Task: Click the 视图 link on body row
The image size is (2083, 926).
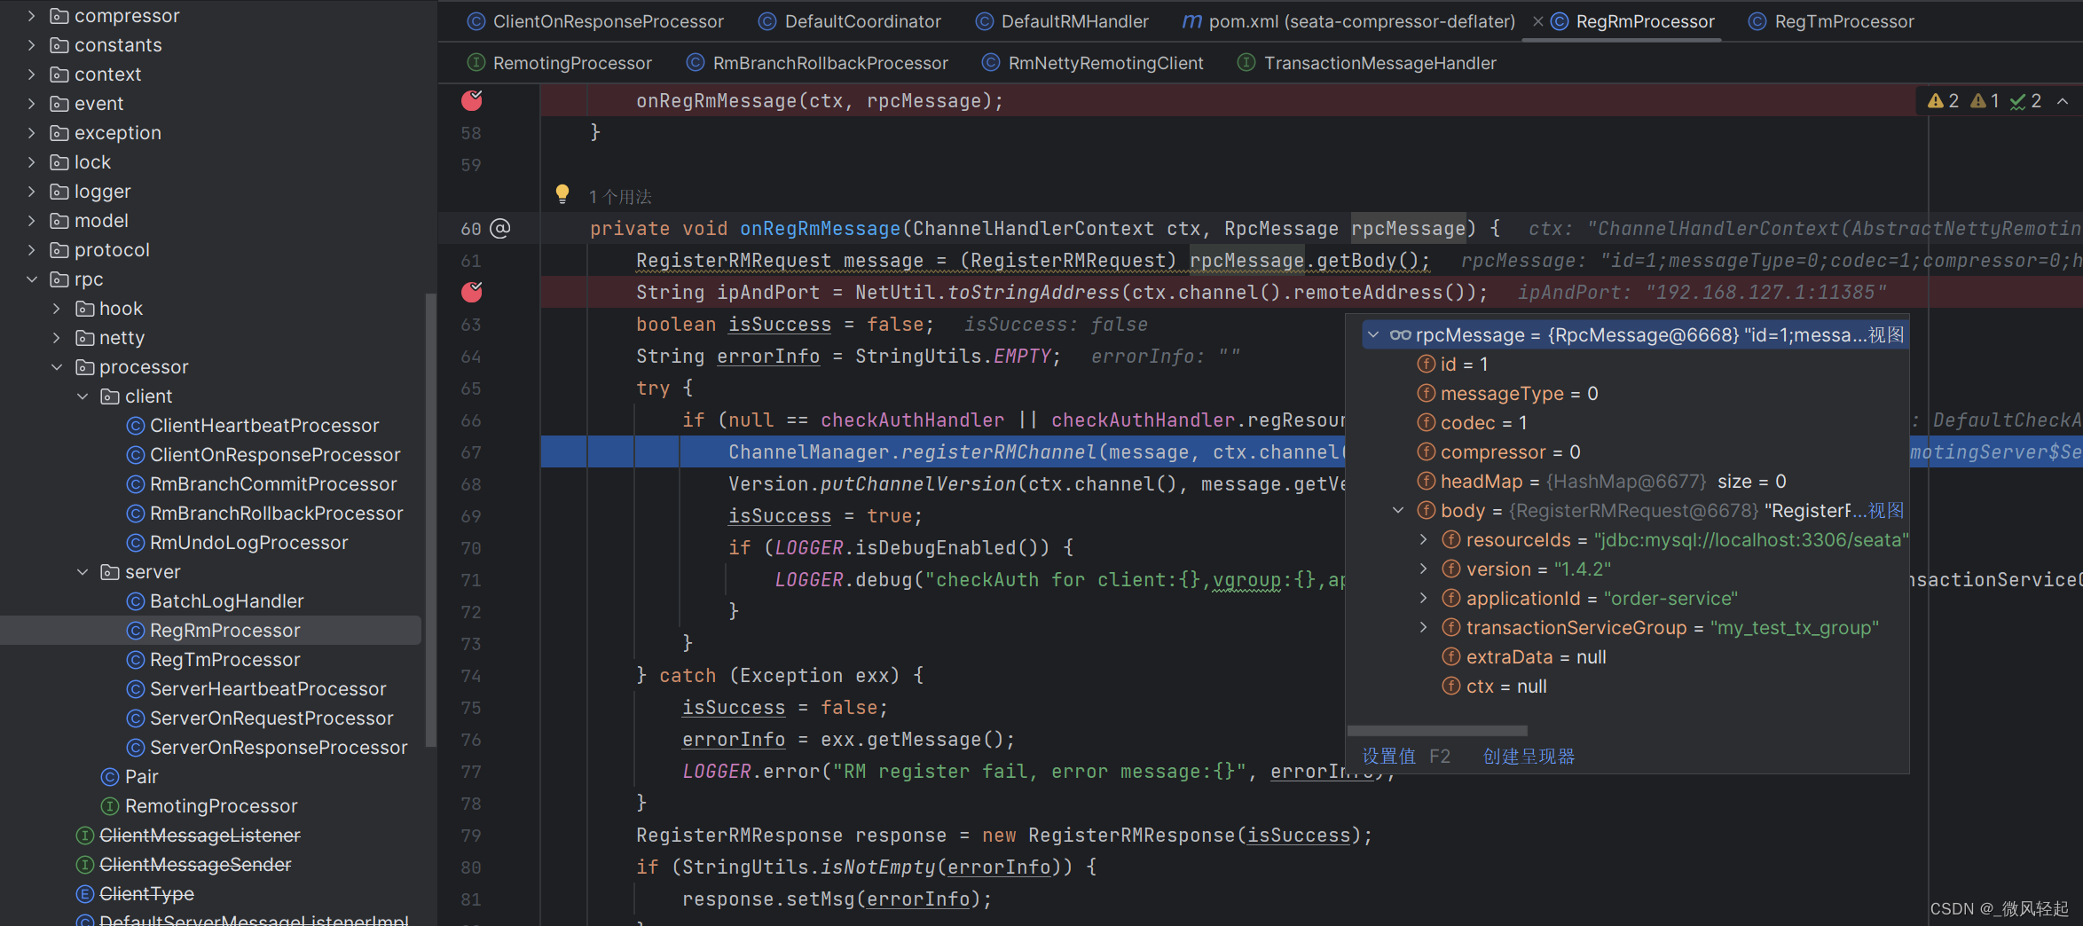Action: pos(1886,511)
